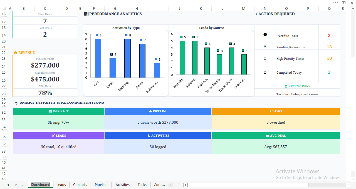The height and width of the screenshot is (189, 356).
Task: Select the Cold Call bar in Leads chart
Action: coord(244,64)
